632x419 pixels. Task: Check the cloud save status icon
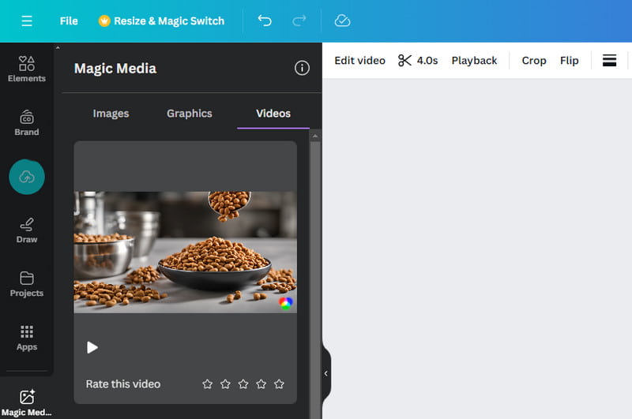(342, 21)
